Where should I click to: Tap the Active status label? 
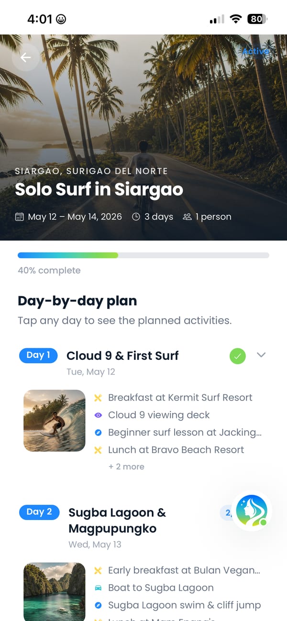point(256,51)
